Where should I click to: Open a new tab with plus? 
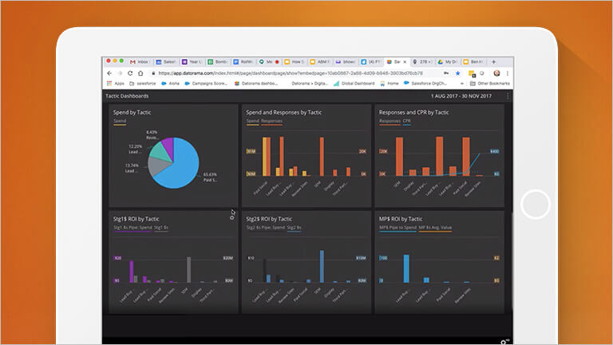(x=493, y=61)
